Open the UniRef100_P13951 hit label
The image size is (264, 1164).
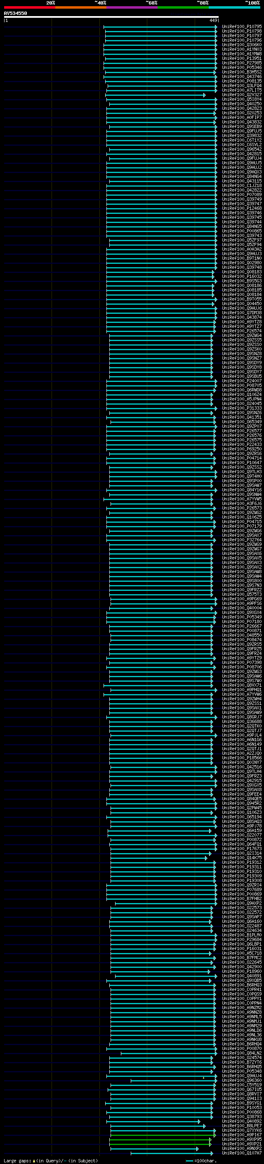pos(242,59)
